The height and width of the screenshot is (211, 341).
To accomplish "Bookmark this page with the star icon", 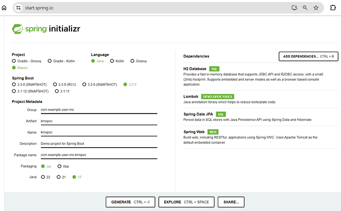I will point(316,8).
